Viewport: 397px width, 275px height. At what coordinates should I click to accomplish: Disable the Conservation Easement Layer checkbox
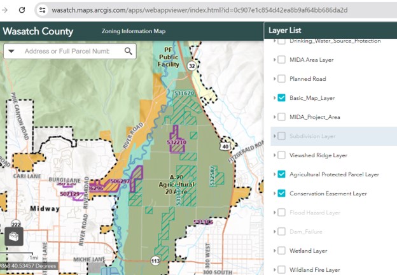[281, 194]
